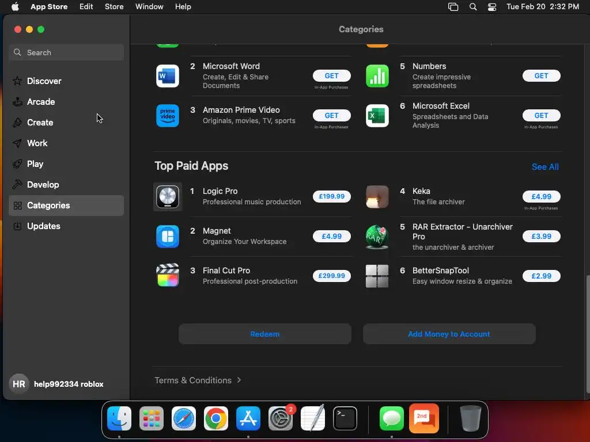Viewport: 590px width, 442px height.
Task: Open the Amazon Prime Video app icon
Action: [x=168, y=116]
